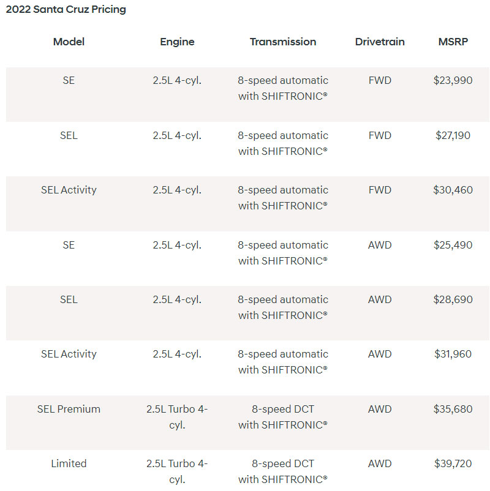Click the $30,460 price for SEL Activity
The width and height of the screenshot is (490, 491).
click(x=453, y=190)
